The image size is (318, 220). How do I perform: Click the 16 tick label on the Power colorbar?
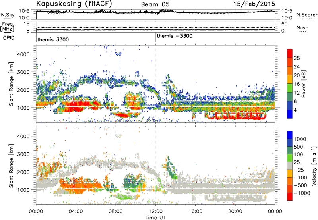[297, 84]
